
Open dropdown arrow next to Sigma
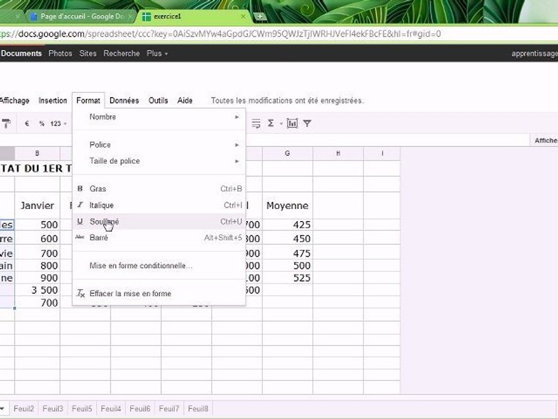coord(281,123)
